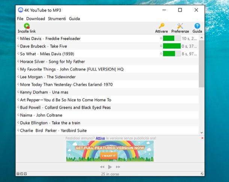Maximize the 4K YouTube to MP3 window

[x=180, y=10]
